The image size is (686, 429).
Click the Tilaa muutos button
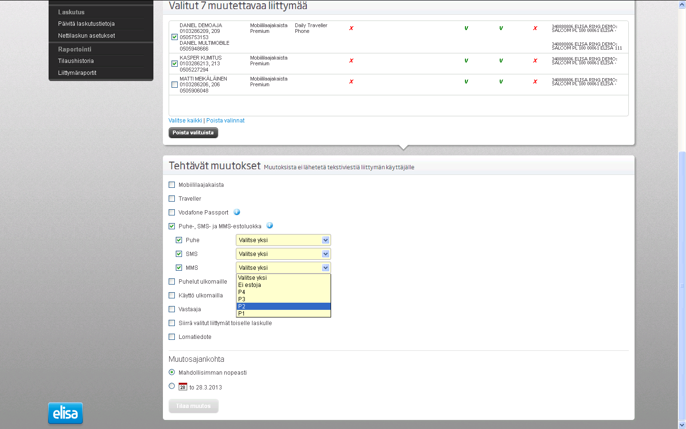click(193, 406)
